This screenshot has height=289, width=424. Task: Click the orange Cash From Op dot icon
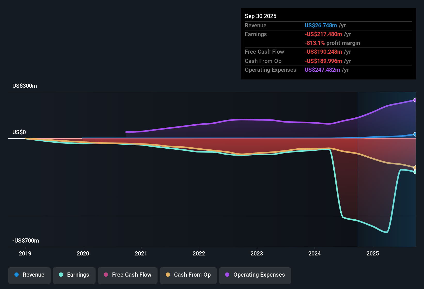click(x=168, y=275)
